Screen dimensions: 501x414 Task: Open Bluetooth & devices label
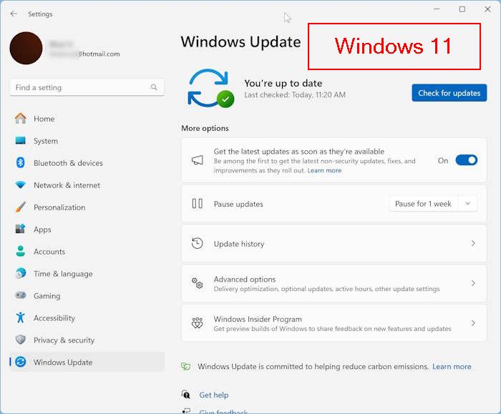click(x=68, y=163)
